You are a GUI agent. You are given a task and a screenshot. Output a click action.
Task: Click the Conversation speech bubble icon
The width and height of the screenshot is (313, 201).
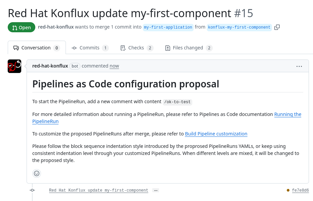(x=16, y=48)
